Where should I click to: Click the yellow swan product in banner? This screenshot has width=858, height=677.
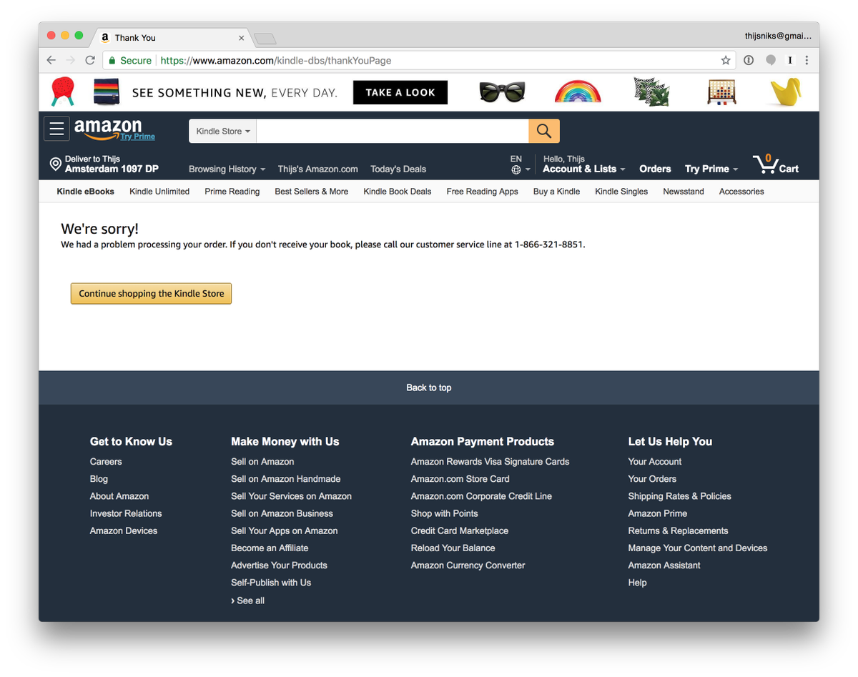point(786,92)
